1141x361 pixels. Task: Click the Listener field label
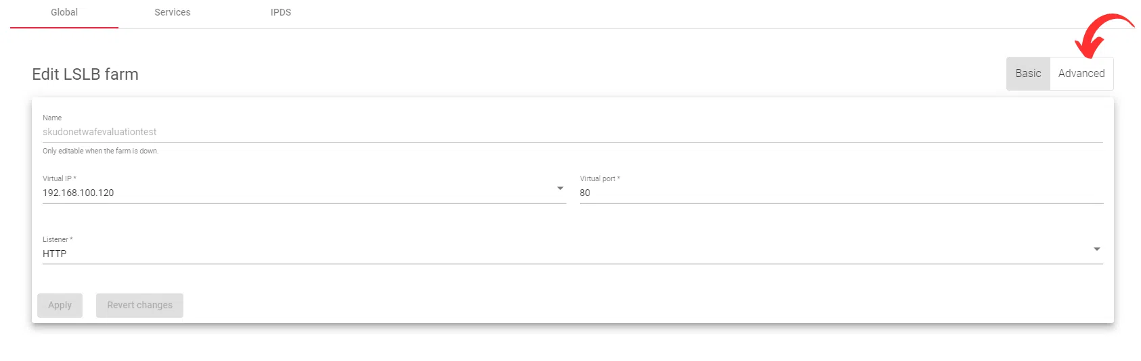[58, 239]
